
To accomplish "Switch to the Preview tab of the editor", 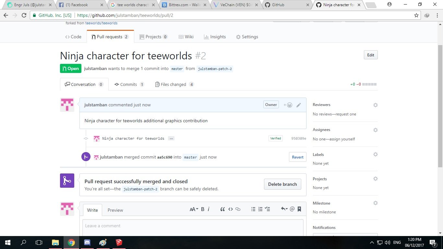I will tap(115, 210).
